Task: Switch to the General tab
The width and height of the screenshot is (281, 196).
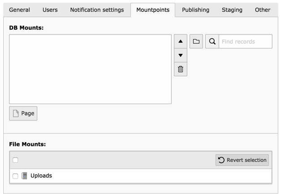Action: (x=20, y=10)
